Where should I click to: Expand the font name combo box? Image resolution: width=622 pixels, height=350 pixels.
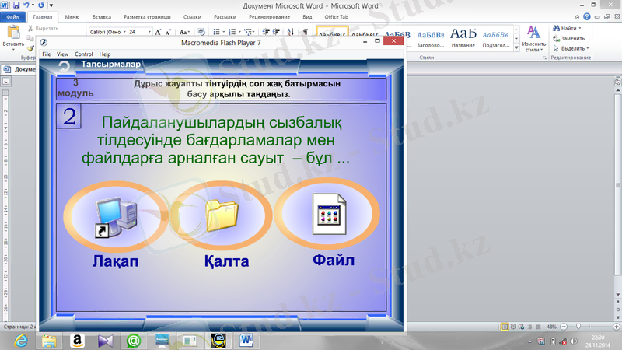pos(124,33)
